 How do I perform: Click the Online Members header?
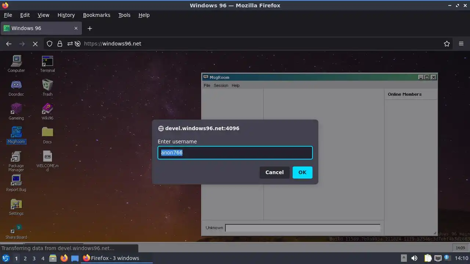click(405, 94)
